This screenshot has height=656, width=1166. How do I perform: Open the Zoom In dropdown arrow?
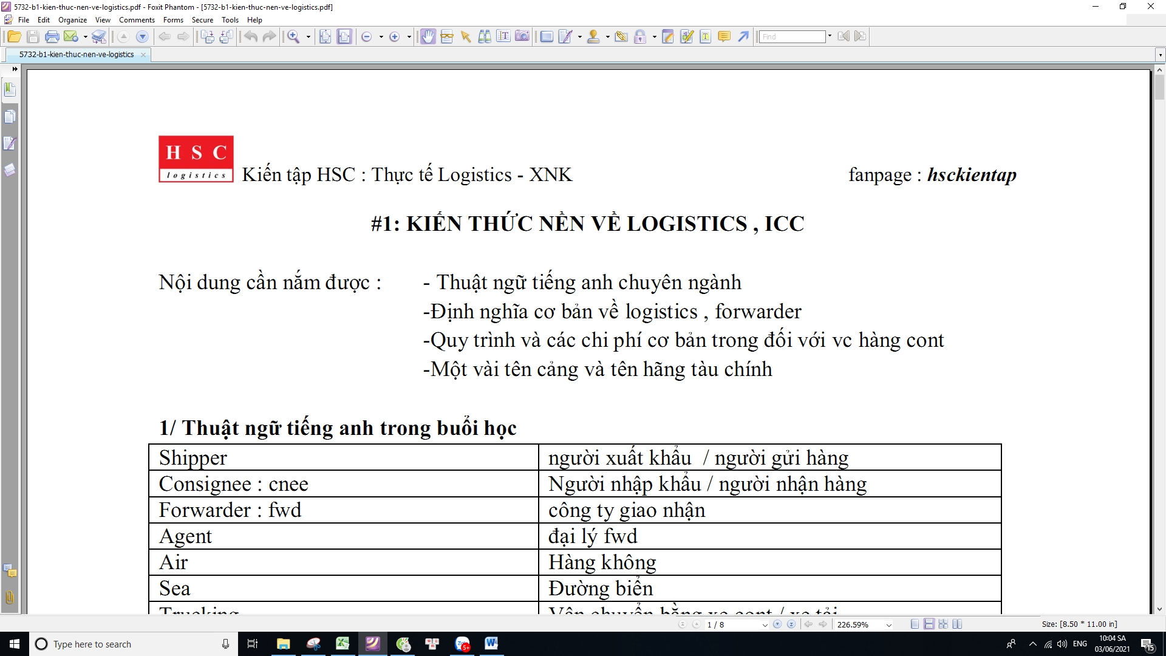click(409, 37)
